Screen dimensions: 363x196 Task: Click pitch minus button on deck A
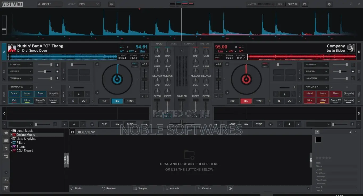coord(142,96)
